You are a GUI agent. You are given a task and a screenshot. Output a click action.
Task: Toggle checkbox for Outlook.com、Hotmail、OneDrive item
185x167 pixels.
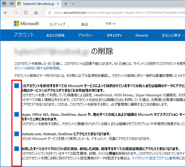point(16,134)
